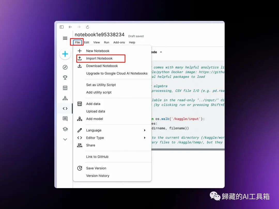This screenshot has width=279, height=209.
Task: Select Share from the File menu
Action: [112, 145]
